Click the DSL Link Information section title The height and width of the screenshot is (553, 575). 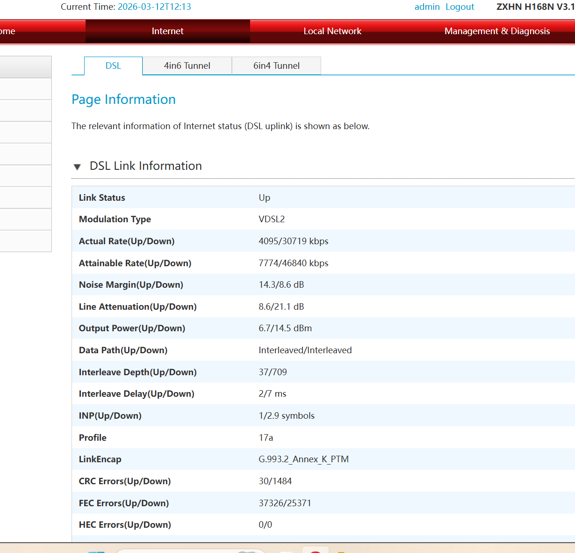coord(146,166)
